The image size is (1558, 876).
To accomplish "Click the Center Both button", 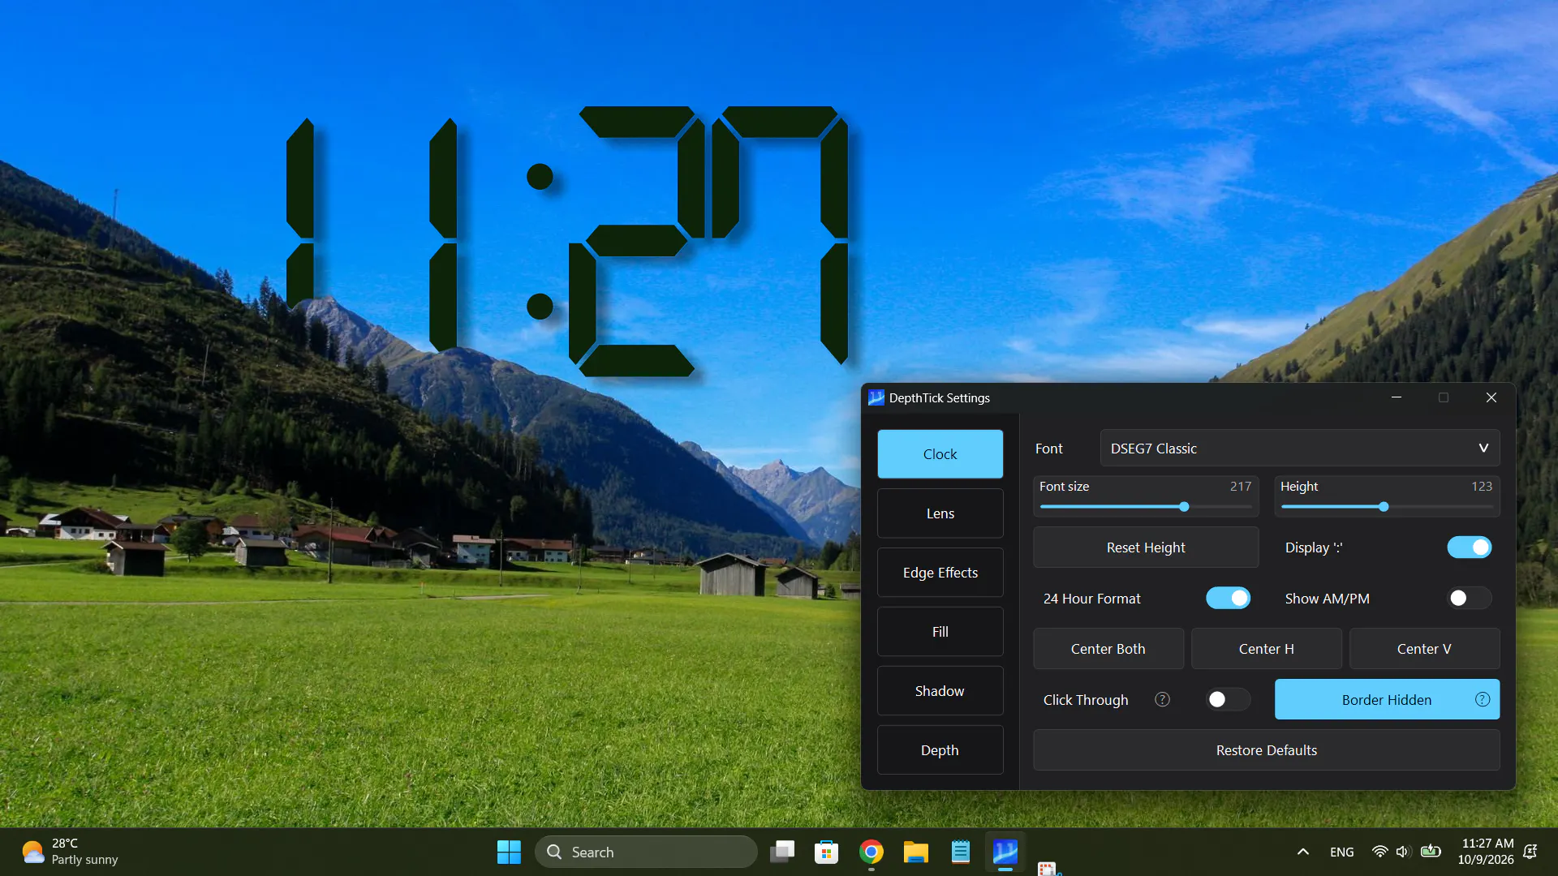I will point(1108,649).
